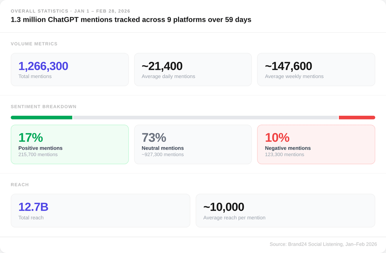Viewport: 386px width, 253px height.
Task: Select the 17% positive percentage
Action: click(x=30, y=138)
